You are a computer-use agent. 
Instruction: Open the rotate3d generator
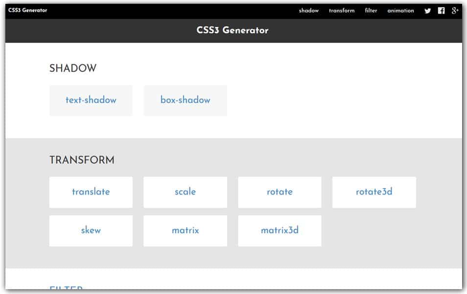click(374, 192)
